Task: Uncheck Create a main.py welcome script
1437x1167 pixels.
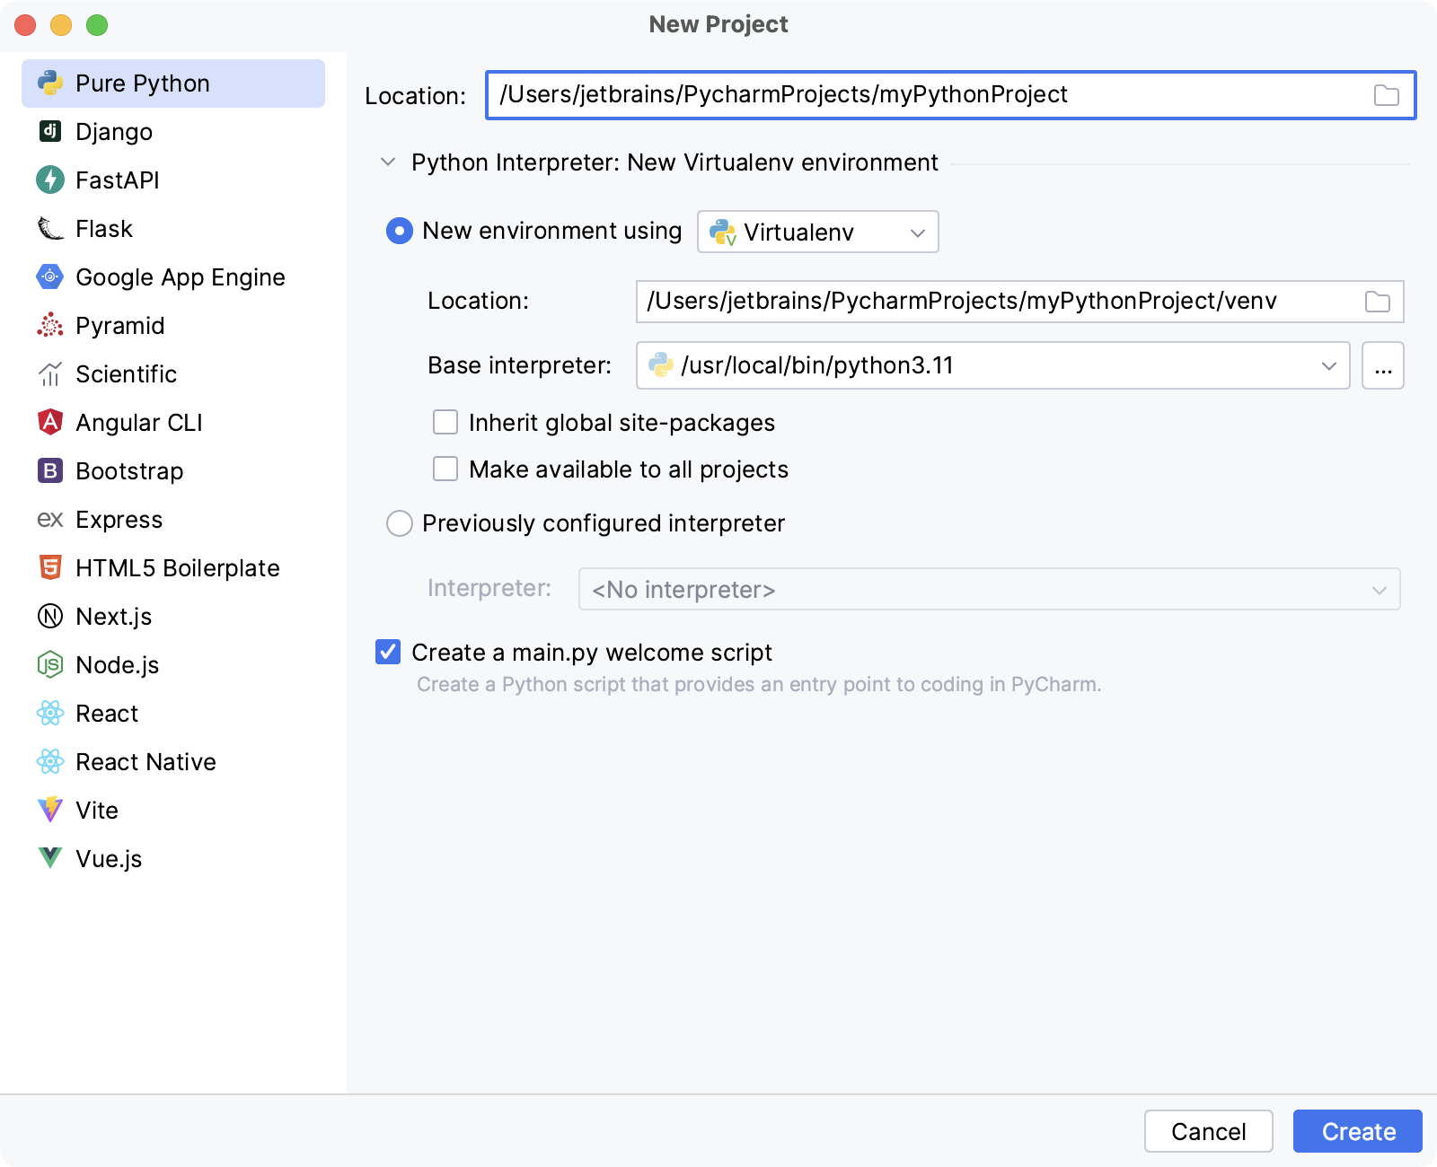Action: pyautogui.click(x=388, y=653)
